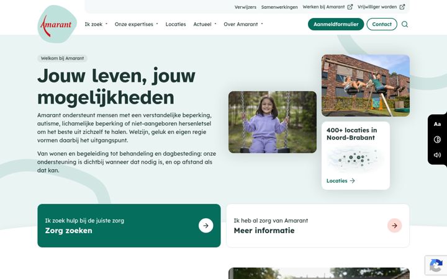Open the girl on a swing photo
This screenshot has width=447, height=279.
point(273,122)
